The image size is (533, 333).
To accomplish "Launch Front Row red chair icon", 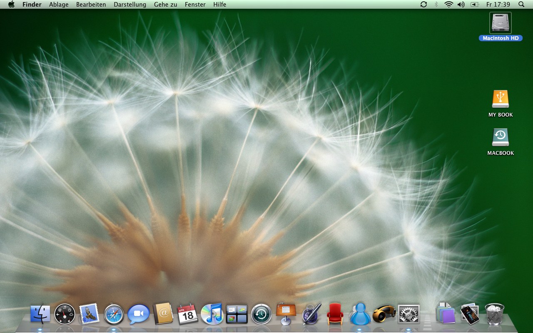I will click(335, 314).
